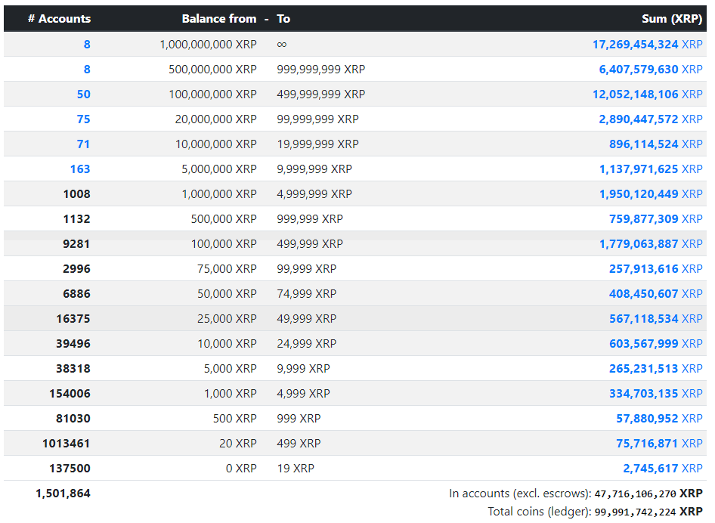The height and width of the screenshot is (523, 715).
Task: Click the 257,913,616 XRP sum link
Action: click(656, 268)
